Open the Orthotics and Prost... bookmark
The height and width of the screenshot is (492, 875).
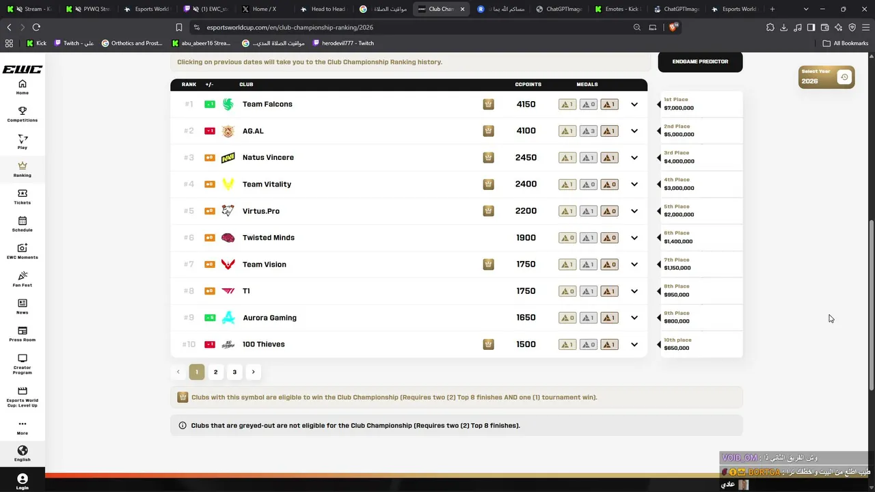click(x=132, y=43)
